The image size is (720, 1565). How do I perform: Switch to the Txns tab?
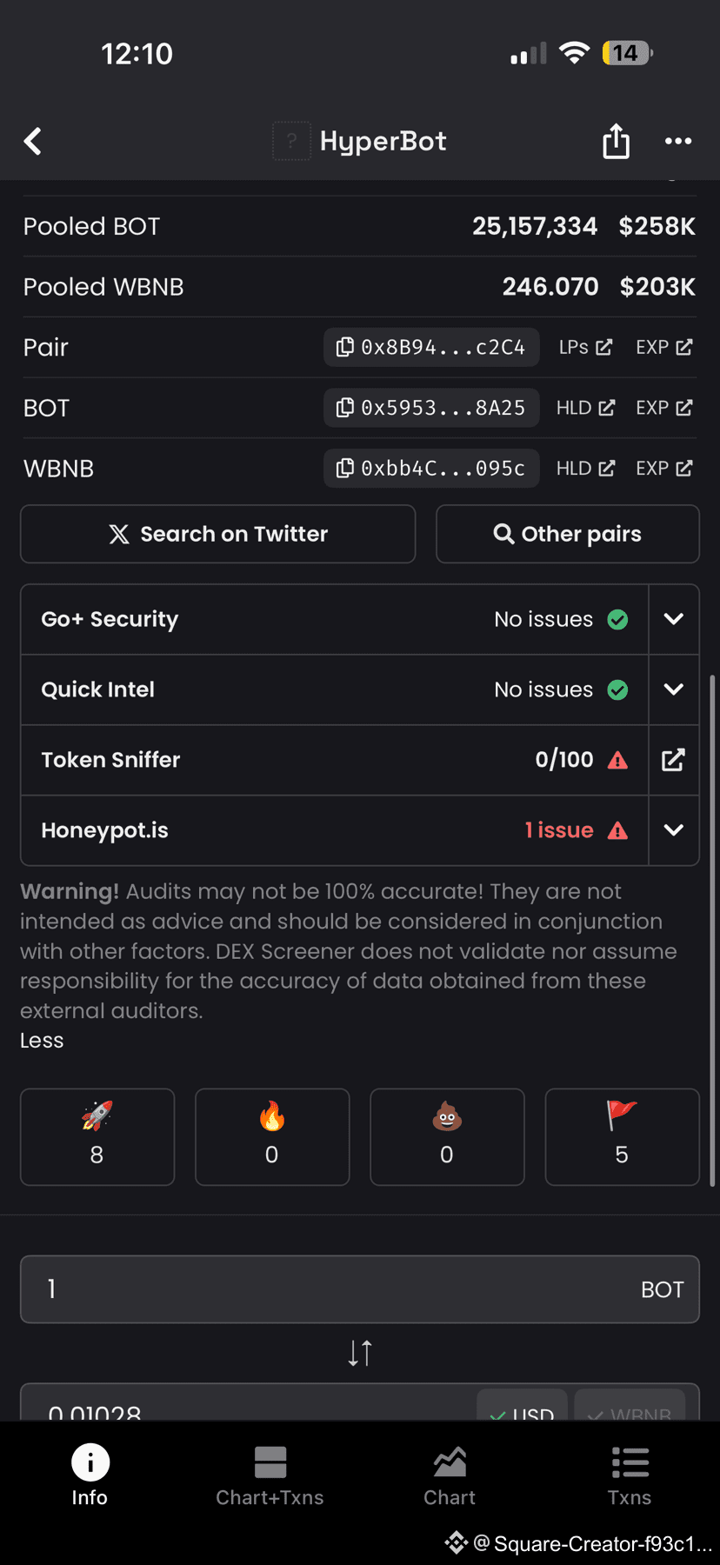tap(630, 1476)
